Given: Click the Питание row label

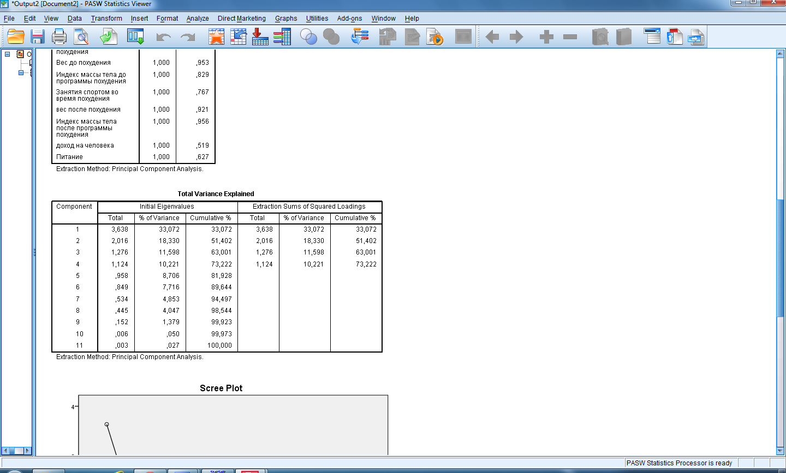Looking at the screenshot, I should pos(70,157).
